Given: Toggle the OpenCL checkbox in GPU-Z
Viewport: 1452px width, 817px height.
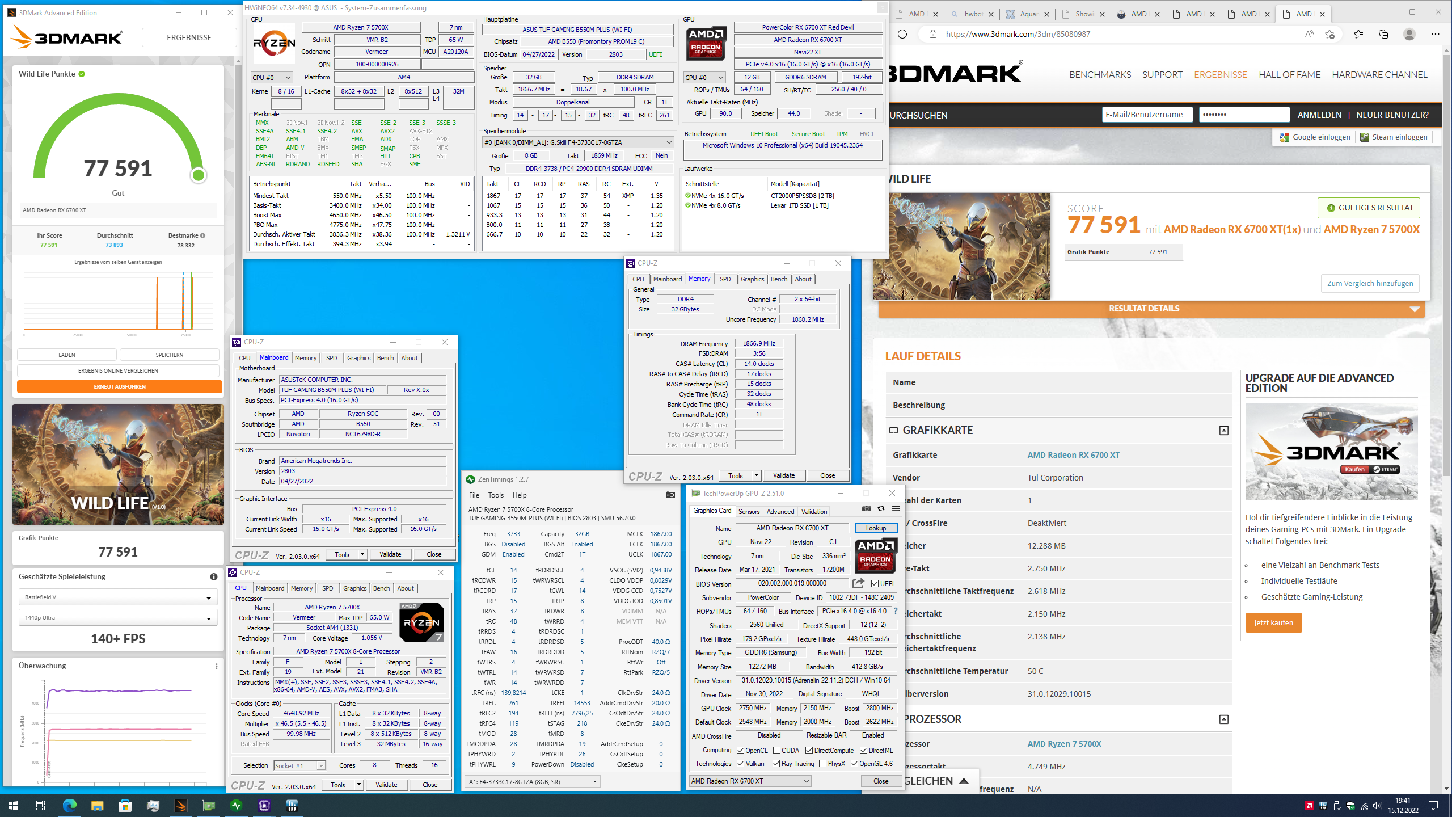Looking at the screenshot, I should coord(740,750).
